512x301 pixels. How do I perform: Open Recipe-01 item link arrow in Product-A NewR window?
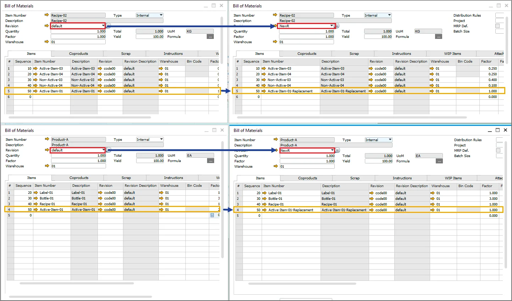click(x=264, y=204)
